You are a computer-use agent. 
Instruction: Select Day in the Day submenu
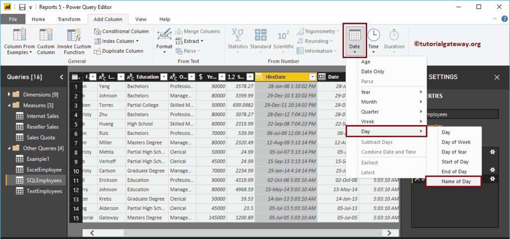tap(446, 132)
